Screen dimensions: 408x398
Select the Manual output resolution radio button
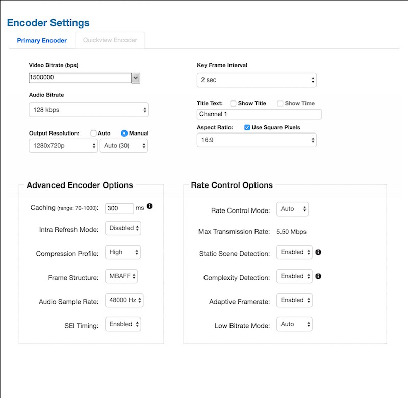[124, 133]
